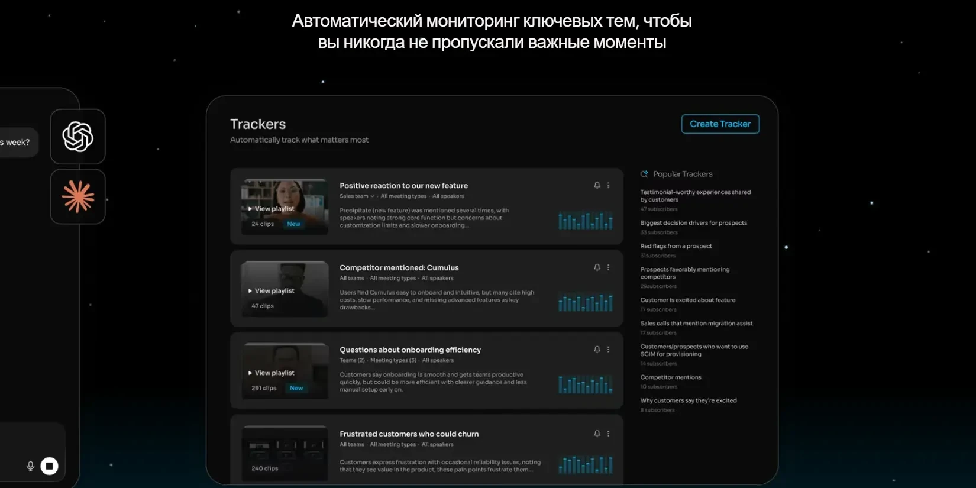Open Sales calls that mention migration assist
The height and width of the screenshot is (488, 976).
pyautogui.click(x=696, y=324)
